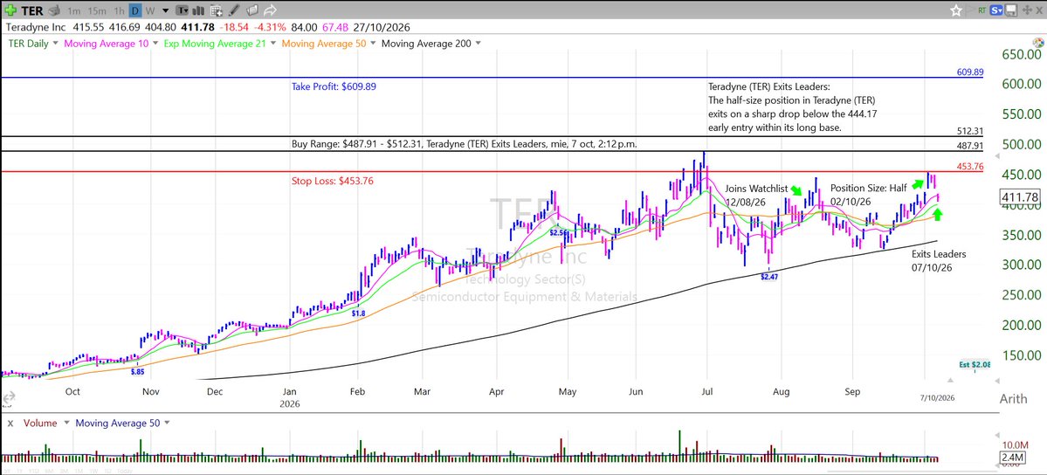Click the save floppy disk icon
The height and width of the screenshot is (475, 1047).
(1011, 10)
